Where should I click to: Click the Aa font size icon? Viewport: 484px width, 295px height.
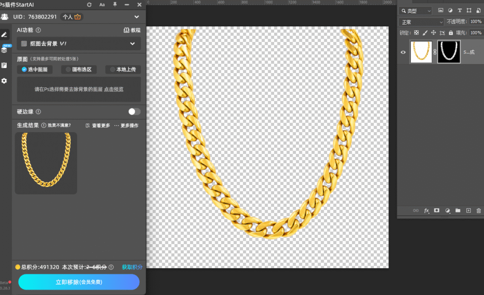[x=102, y=5]
